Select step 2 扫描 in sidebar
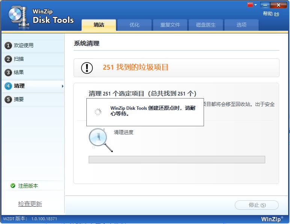 point(33,59)
